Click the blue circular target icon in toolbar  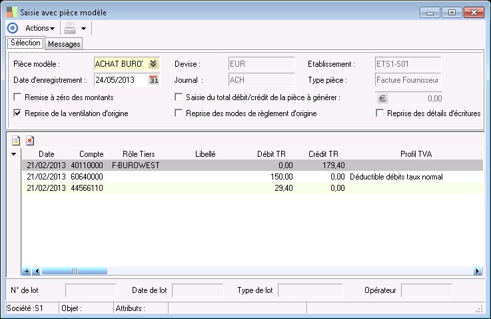pos(13,28)
